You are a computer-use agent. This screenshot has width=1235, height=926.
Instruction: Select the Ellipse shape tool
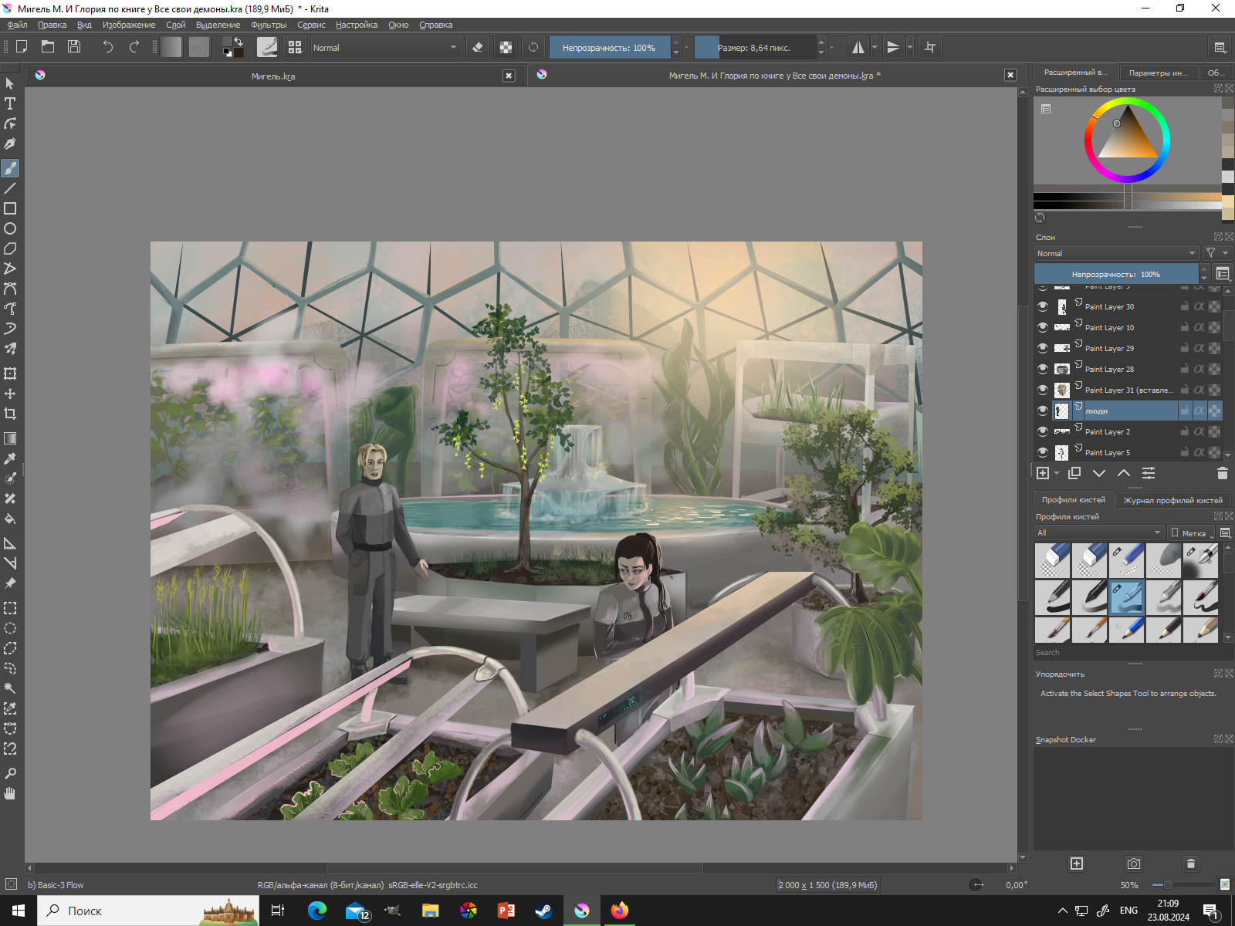click(10, 228)
